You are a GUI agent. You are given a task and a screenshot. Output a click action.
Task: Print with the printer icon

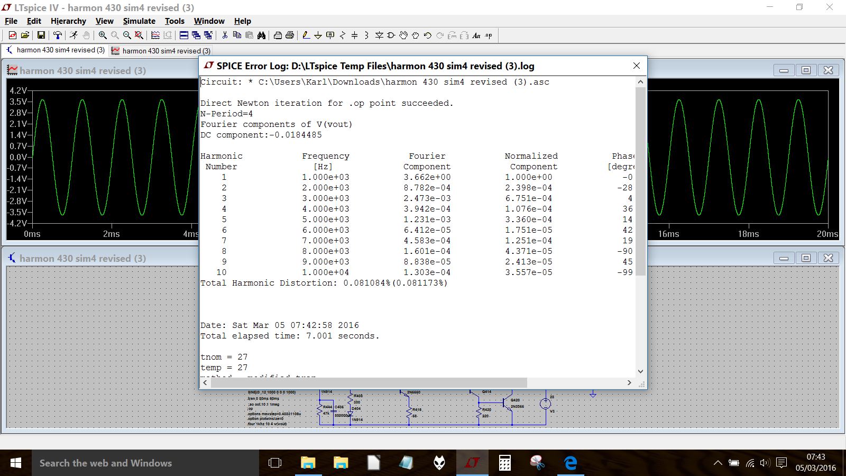290,35
